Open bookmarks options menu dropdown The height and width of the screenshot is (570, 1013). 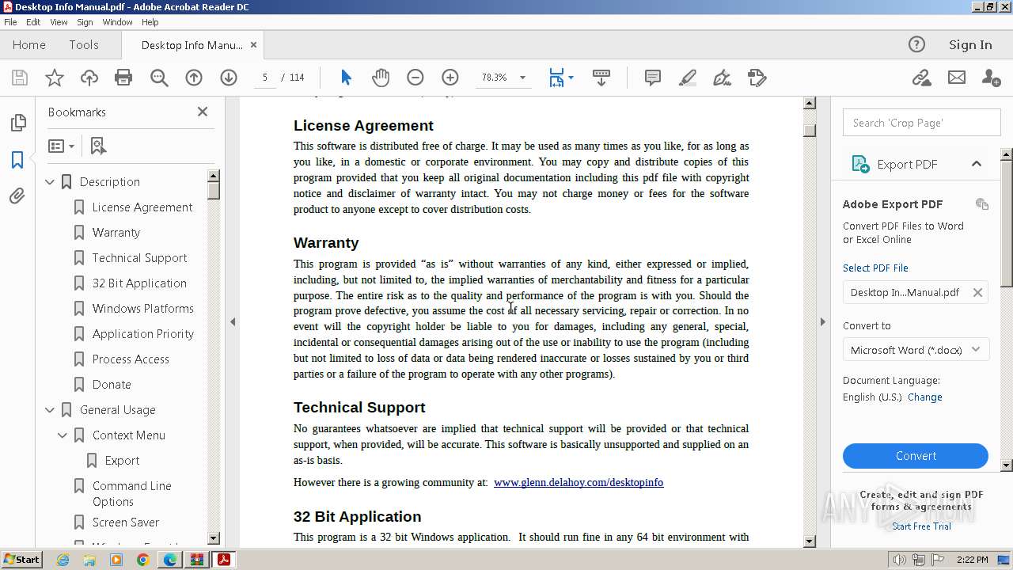click(62, 146)
